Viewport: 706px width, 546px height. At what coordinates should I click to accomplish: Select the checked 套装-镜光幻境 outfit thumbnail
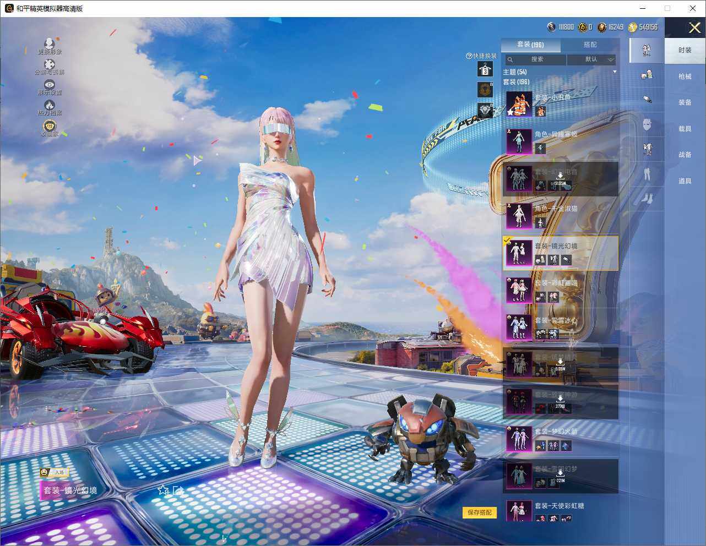point(519,253)
